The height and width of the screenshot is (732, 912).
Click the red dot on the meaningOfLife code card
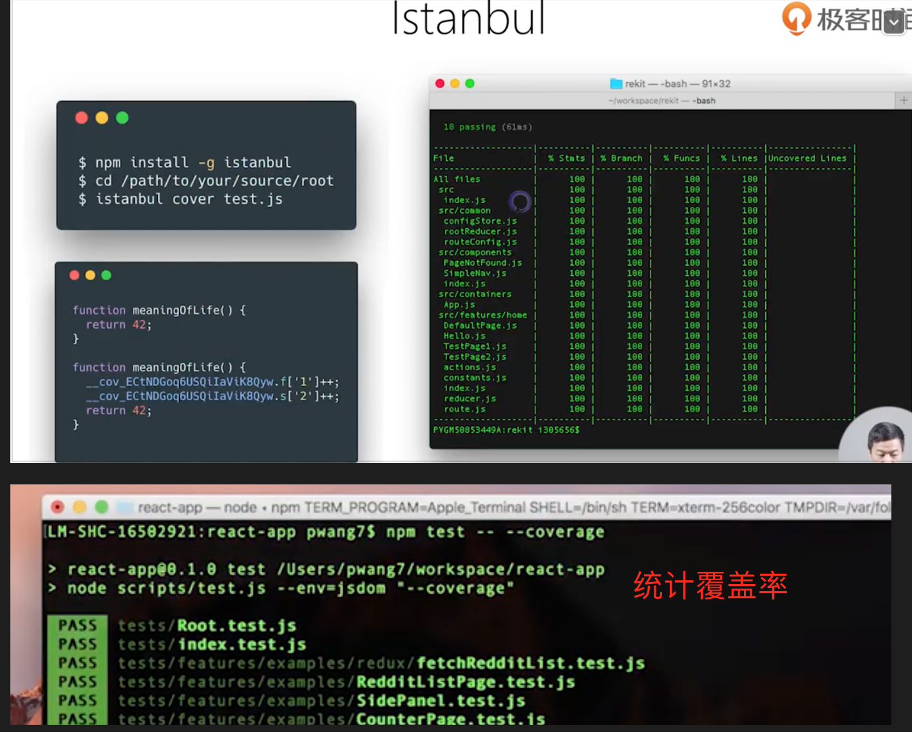tap(74, 275)
